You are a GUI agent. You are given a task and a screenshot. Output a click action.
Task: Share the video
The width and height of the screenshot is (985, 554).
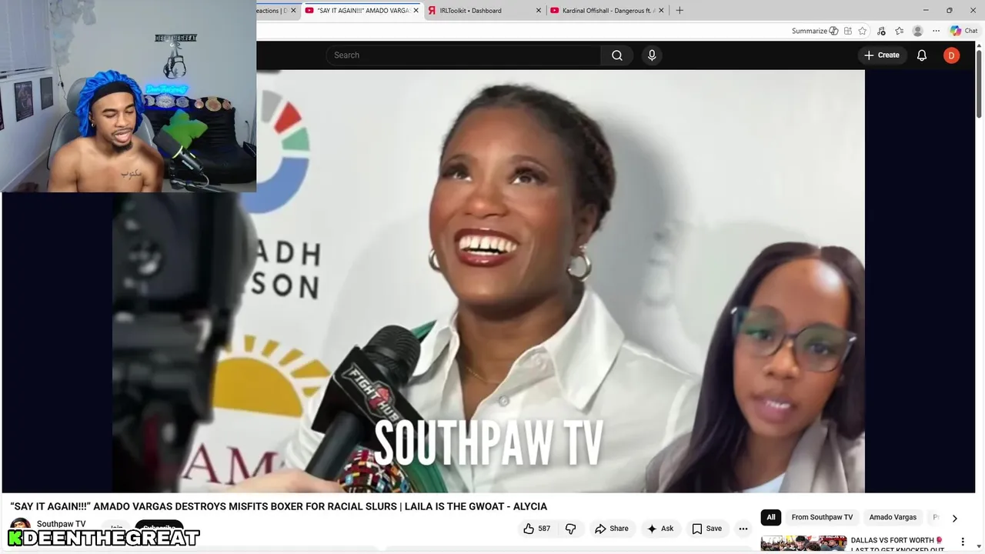point(612,529)
